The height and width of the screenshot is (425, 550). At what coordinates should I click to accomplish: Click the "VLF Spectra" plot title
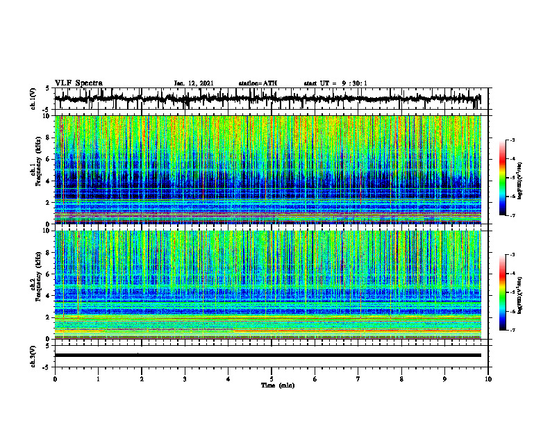(x=78, y=83)
